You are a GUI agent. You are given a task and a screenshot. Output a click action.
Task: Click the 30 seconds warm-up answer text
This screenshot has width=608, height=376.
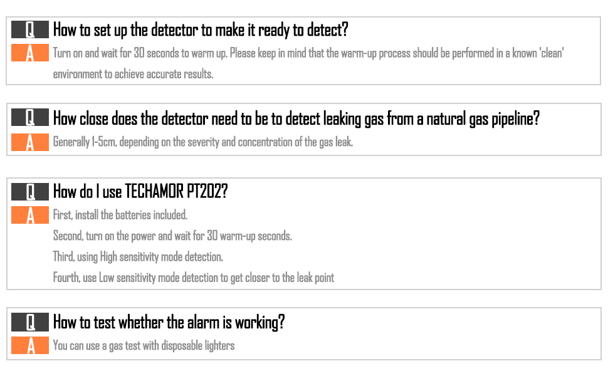pyautogui.click(x=308, y=53)
